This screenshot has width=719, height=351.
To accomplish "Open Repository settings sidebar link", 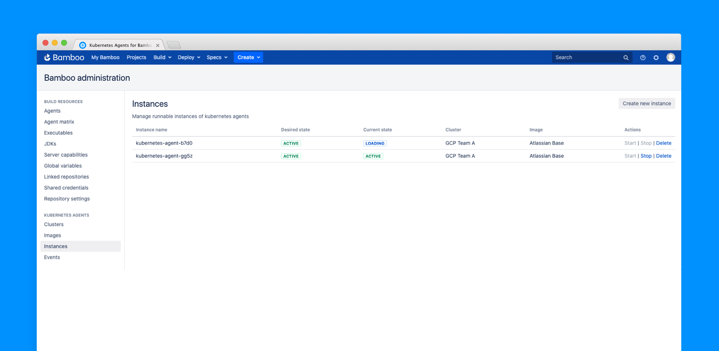I will tap(67, 199).
